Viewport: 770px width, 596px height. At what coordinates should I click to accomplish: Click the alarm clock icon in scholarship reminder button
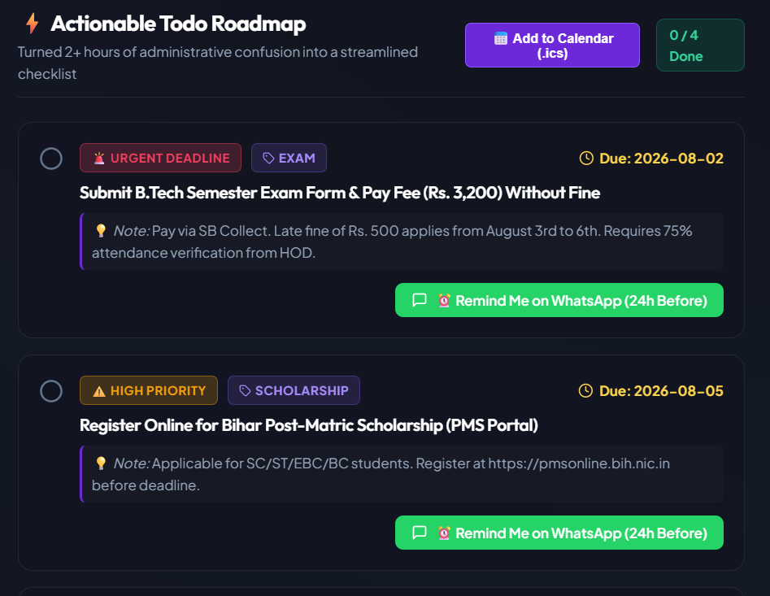[x=444, y=533]
